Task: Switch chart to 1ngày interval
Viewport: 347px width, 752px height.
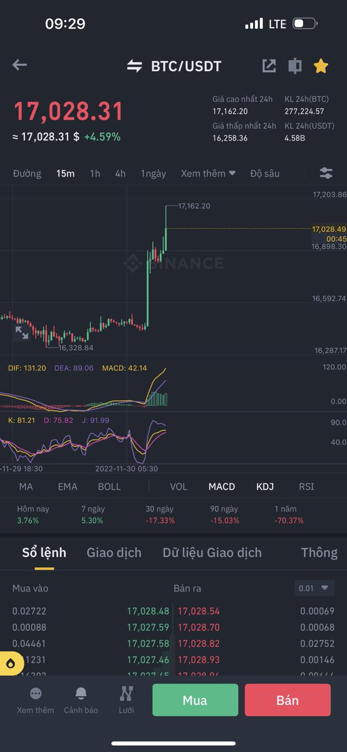Action: 153,174
